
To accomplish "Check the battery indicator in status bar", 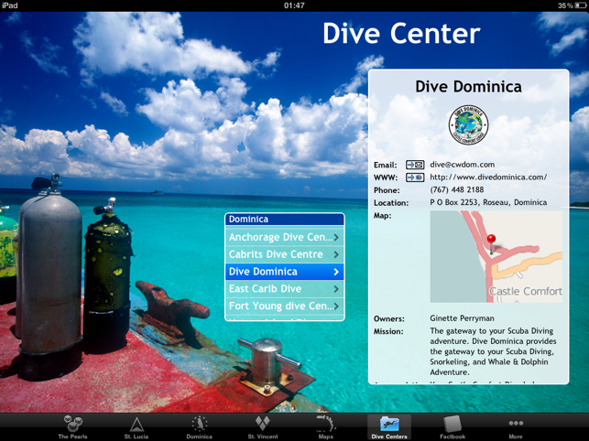I will [x=581, y=5].
